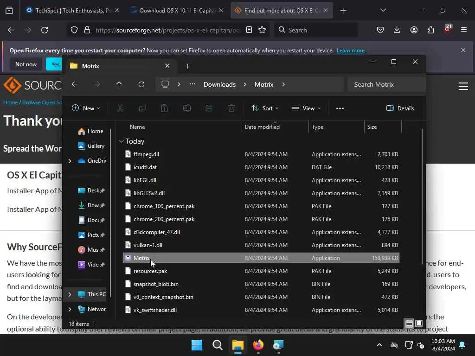
Task: Click the PC monitor icon in address bar
Action: pos(165,84)
